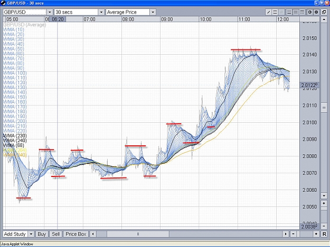
Task: Click the 2.0140 price axis label
Action: pos(309,55)
